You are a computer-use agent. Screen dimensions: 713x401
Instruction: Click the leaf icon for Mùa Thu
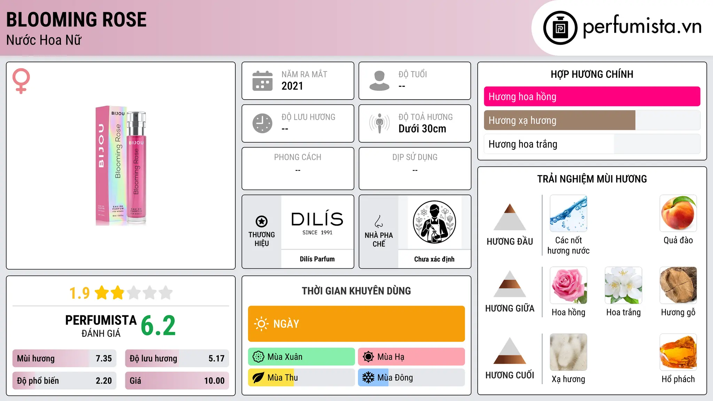[x=258, y=378]
